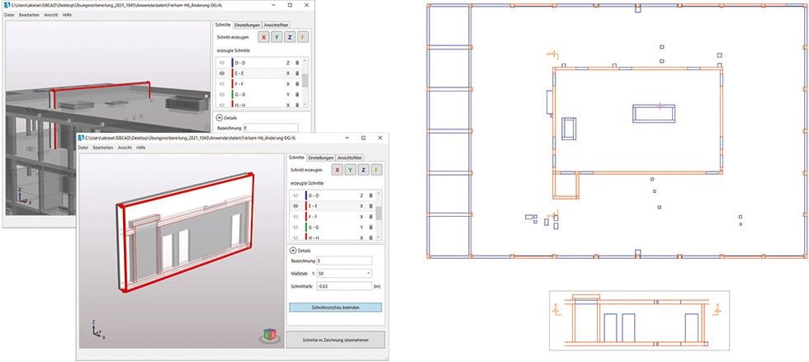Toggle the eye icon for D - D in back window
This screenshot has width=809, height=362.
[x=222, y=62]
